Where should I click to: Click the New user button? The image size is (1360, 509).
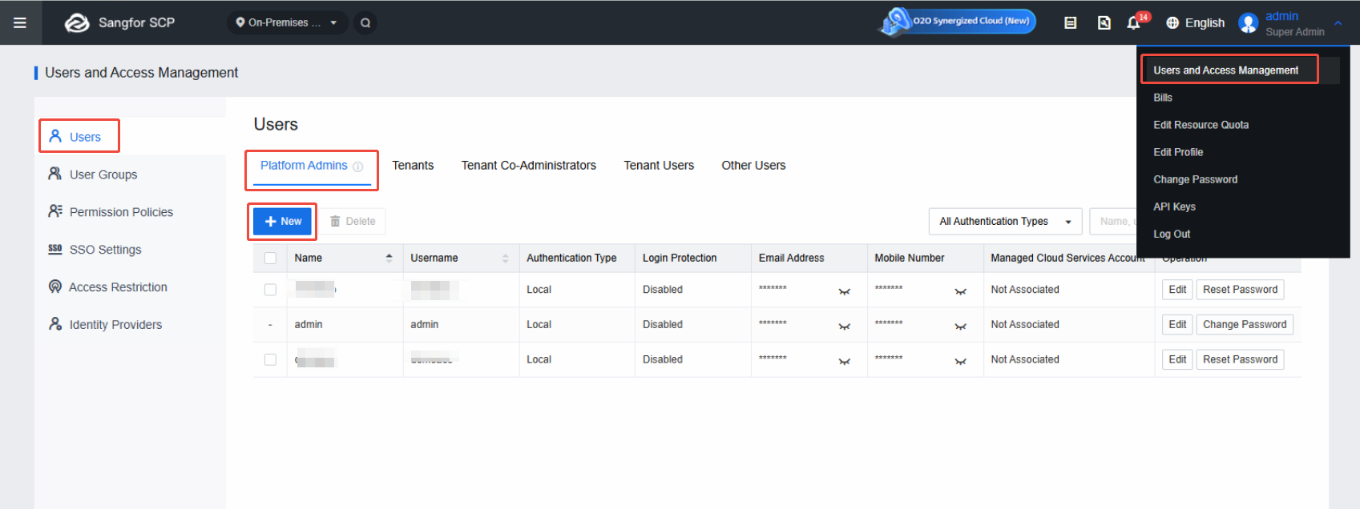[x=282, y=222]
